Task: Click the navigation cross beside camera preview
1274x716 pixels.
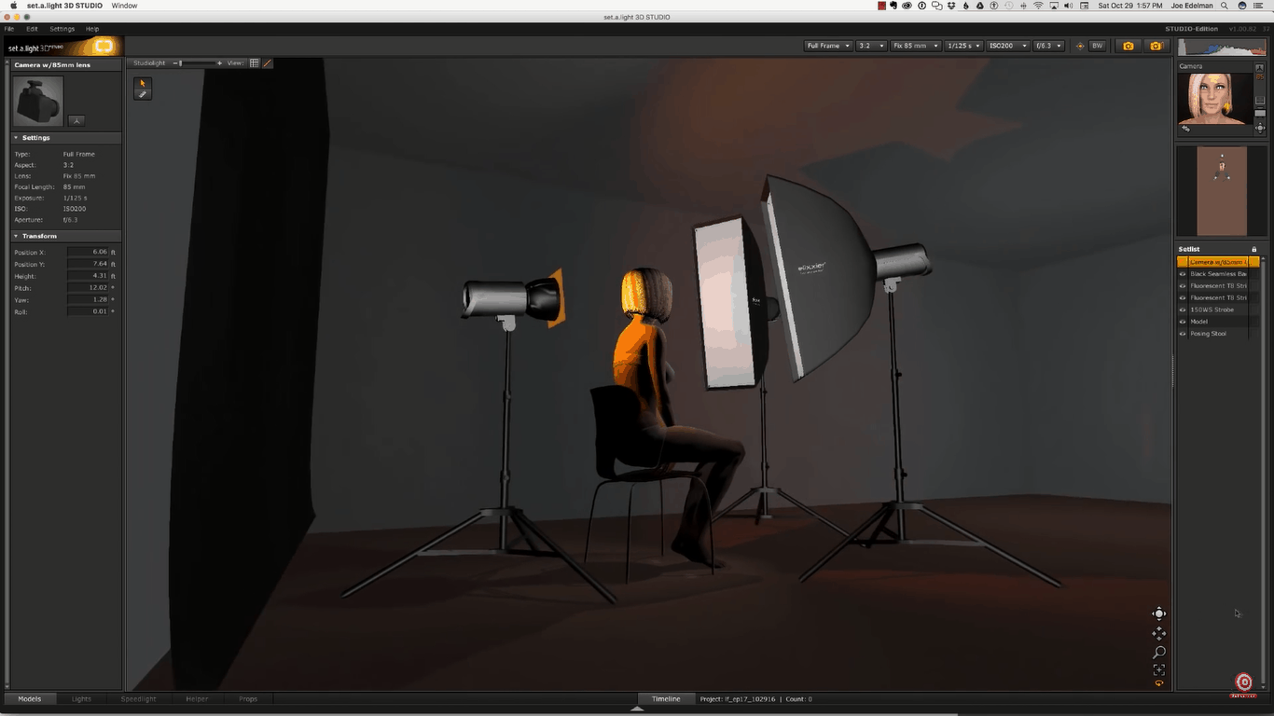Action: coord(1260,128)
